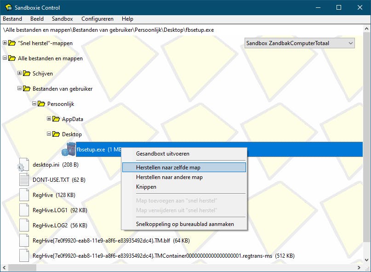Click the file icon next to RegHive (128 KB)
The height and width of the screenshot is (272, 371).
pos(24,195)
